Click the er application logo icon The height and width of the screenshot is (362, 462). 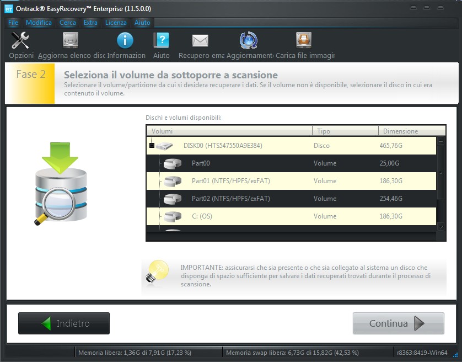pos(9,9)
